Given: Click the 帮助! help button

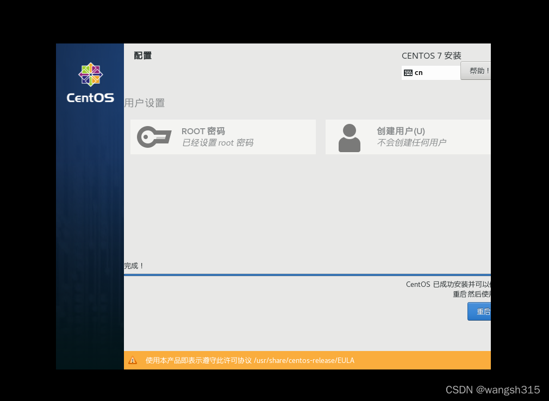Looking at the screenshot, I should point(476,71).
